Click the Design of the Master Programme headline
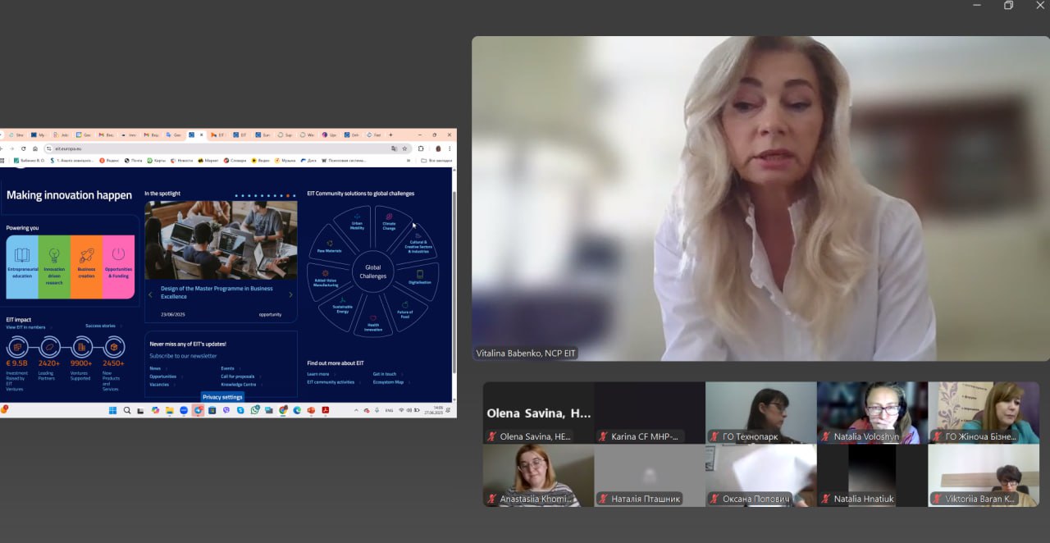The height and width of the screenshot is (543, 1050). [217, 292]
